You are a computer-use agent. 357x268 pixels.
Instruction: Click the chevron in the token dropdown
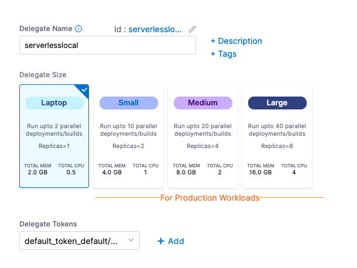point(131,240)
